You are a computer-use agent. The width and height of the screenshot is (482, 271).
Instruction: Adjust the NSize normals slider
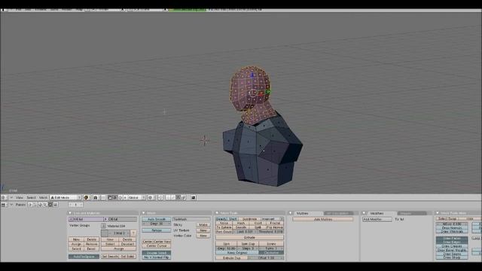tap(452, 224)
